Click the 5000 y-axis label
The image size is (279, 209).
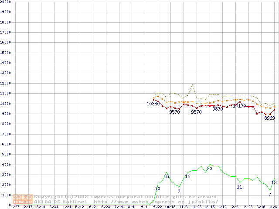coord(5,155)
